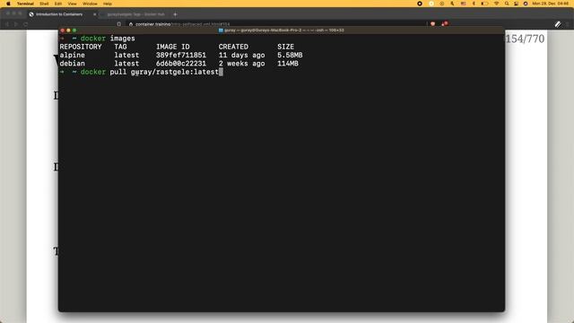
Task: Open the Brave rewards icon with badge
Action: coord(445,24)
